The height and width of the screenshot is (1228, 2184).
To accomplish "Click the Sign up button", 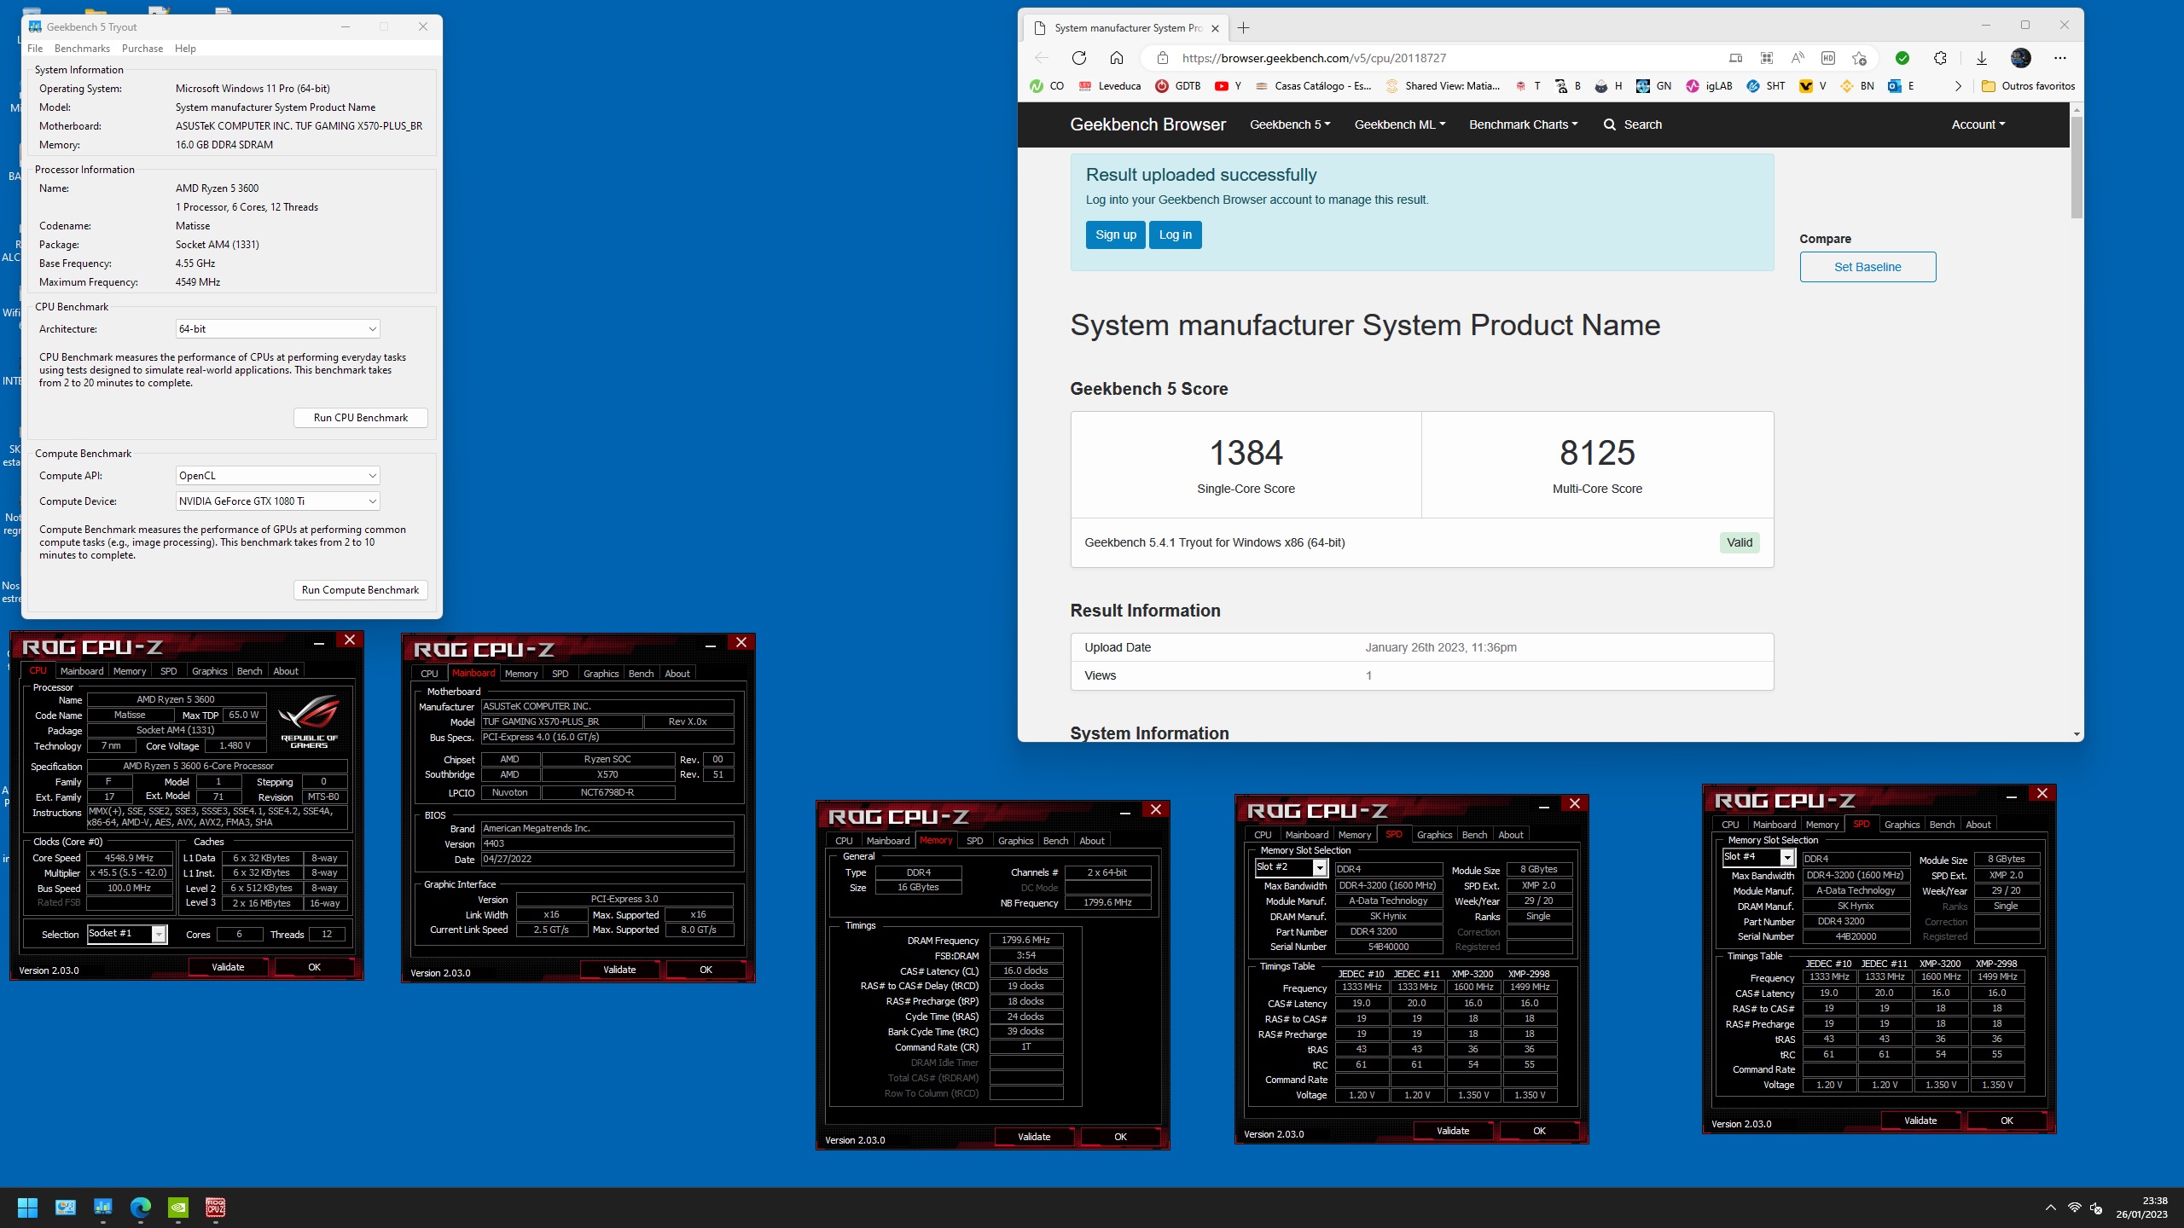I will [x=1115, y=235].
